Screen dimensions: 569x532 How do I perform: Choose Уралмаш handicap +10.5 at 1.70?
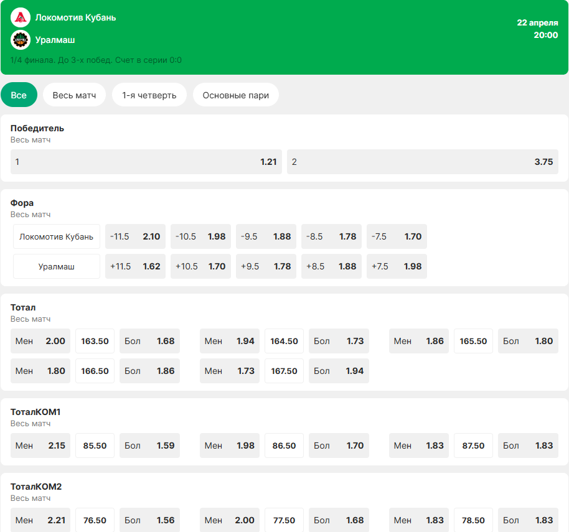tap(200, 266)
